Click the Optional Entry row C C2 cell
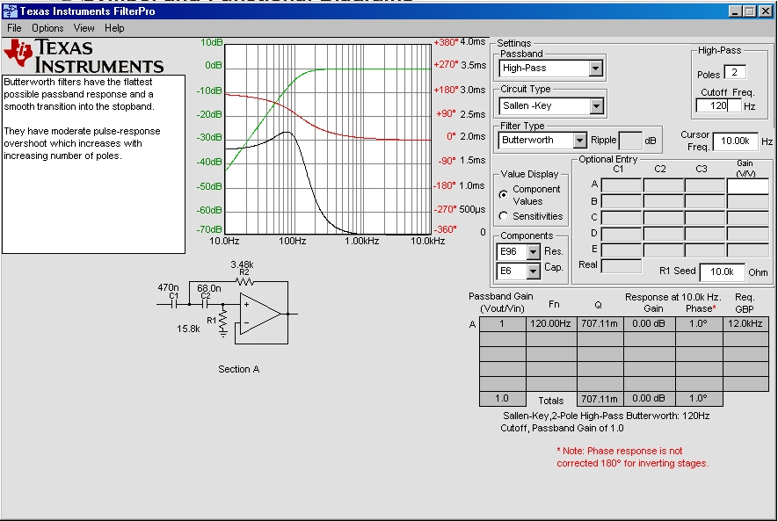The width and height of the screenshot is (778, 521). coord(664,218)
